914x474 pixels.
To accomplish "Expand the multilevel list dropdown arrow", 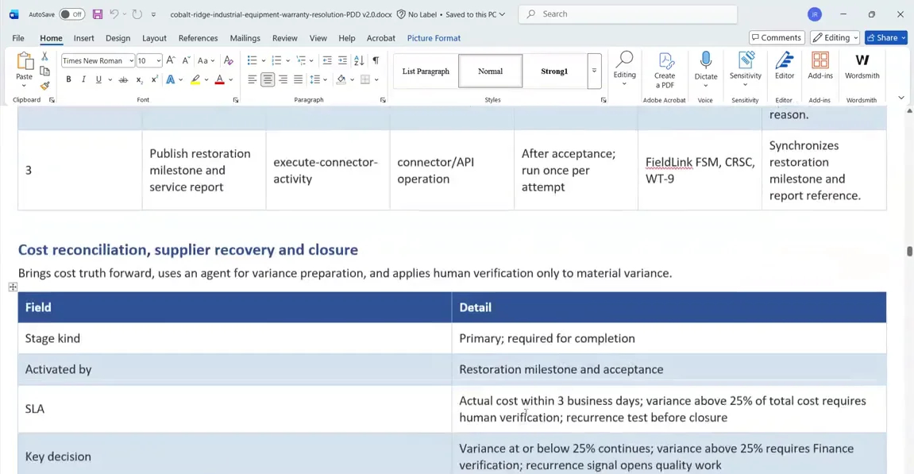I will (x=311, y=60).
